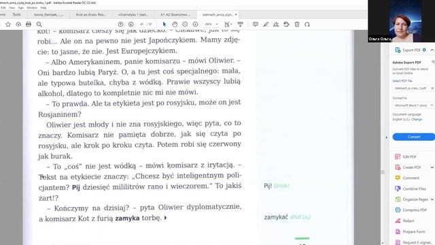435x245 pixels.
Task: Switch to the Tools tab
Action: tap(16, 14)
